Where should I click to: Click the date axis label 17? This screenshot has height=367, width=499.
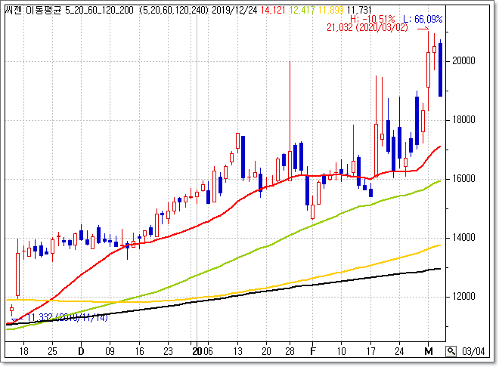tap(370, 351)
